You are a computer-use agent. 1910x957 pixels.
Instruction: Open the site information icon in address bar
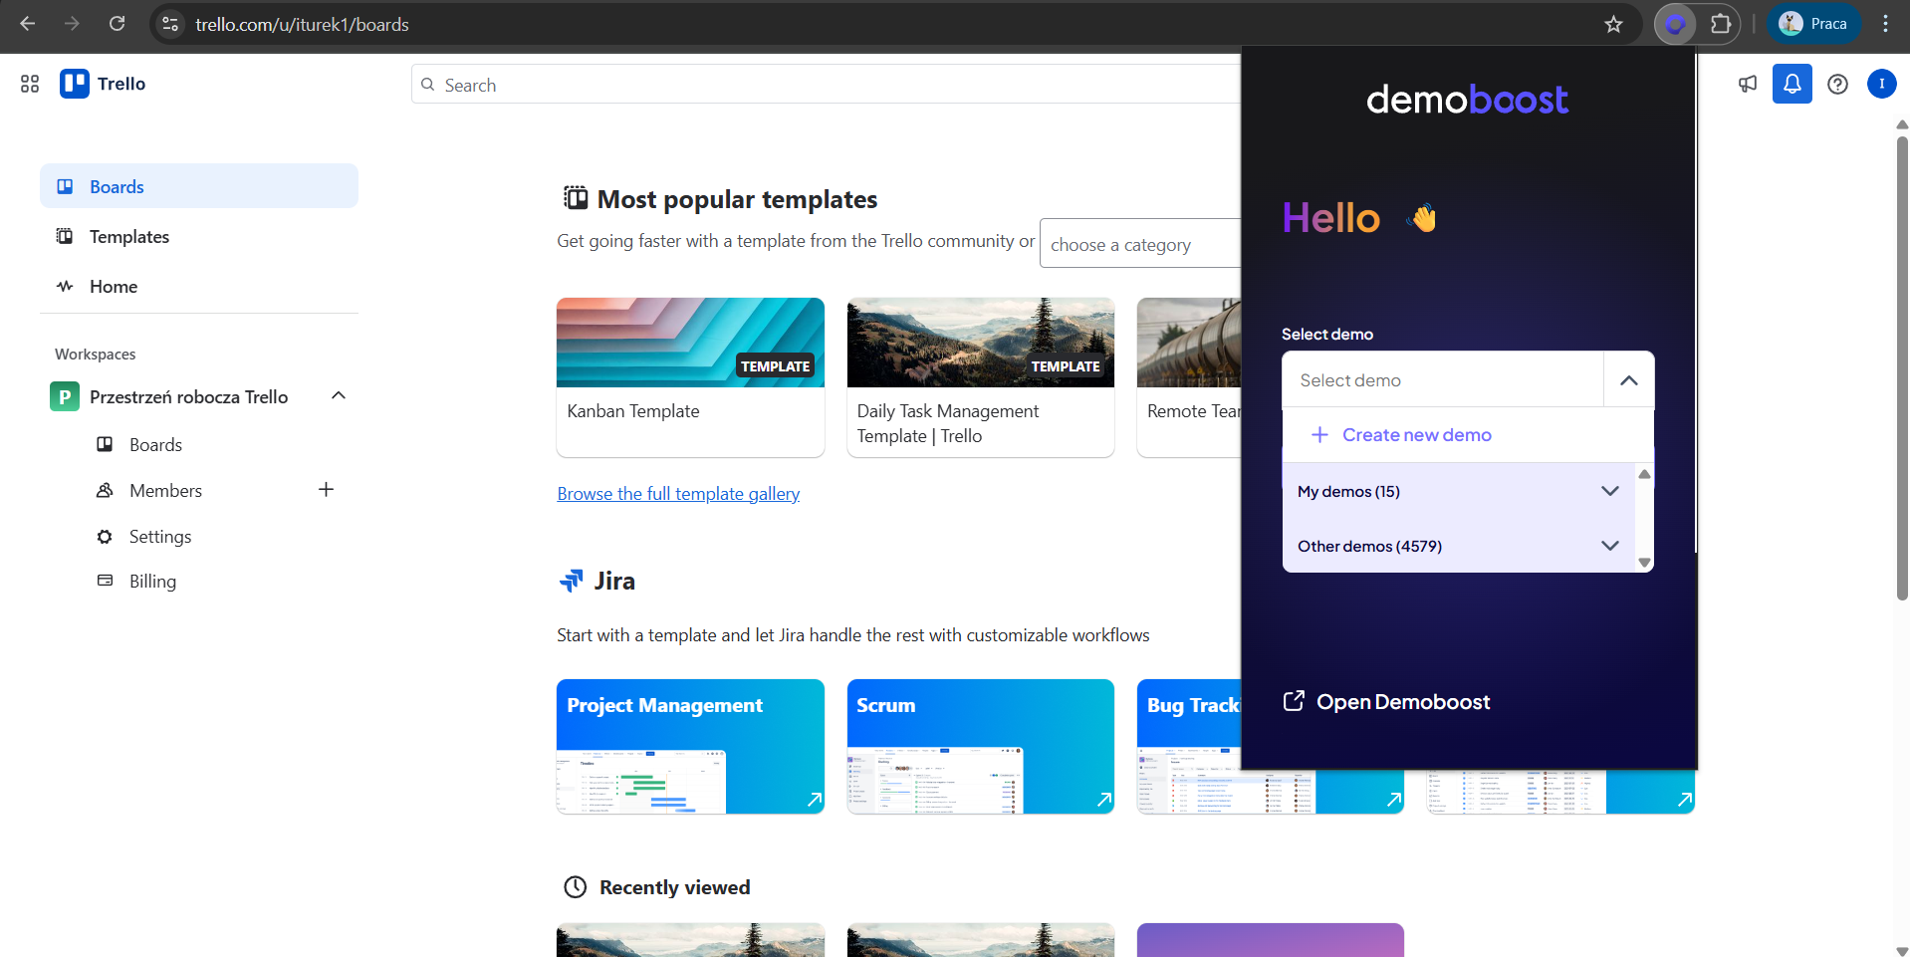click(170, 24)
